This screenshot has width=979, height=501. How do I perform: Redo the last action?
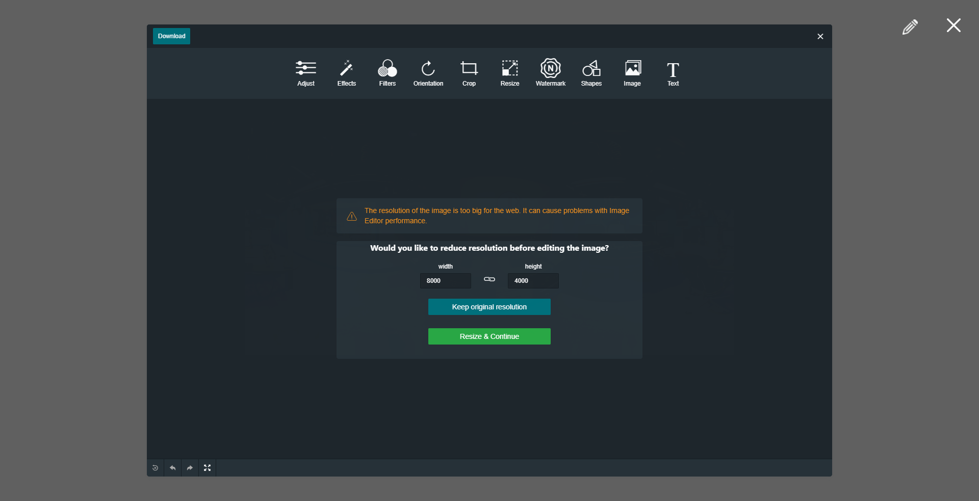click(x=190, y=467)
